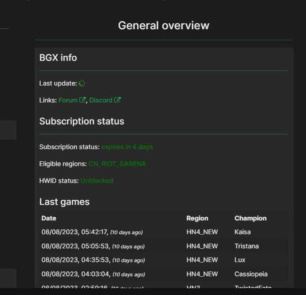
Task: Click the 'Last games' section heading
Action: 64,202
